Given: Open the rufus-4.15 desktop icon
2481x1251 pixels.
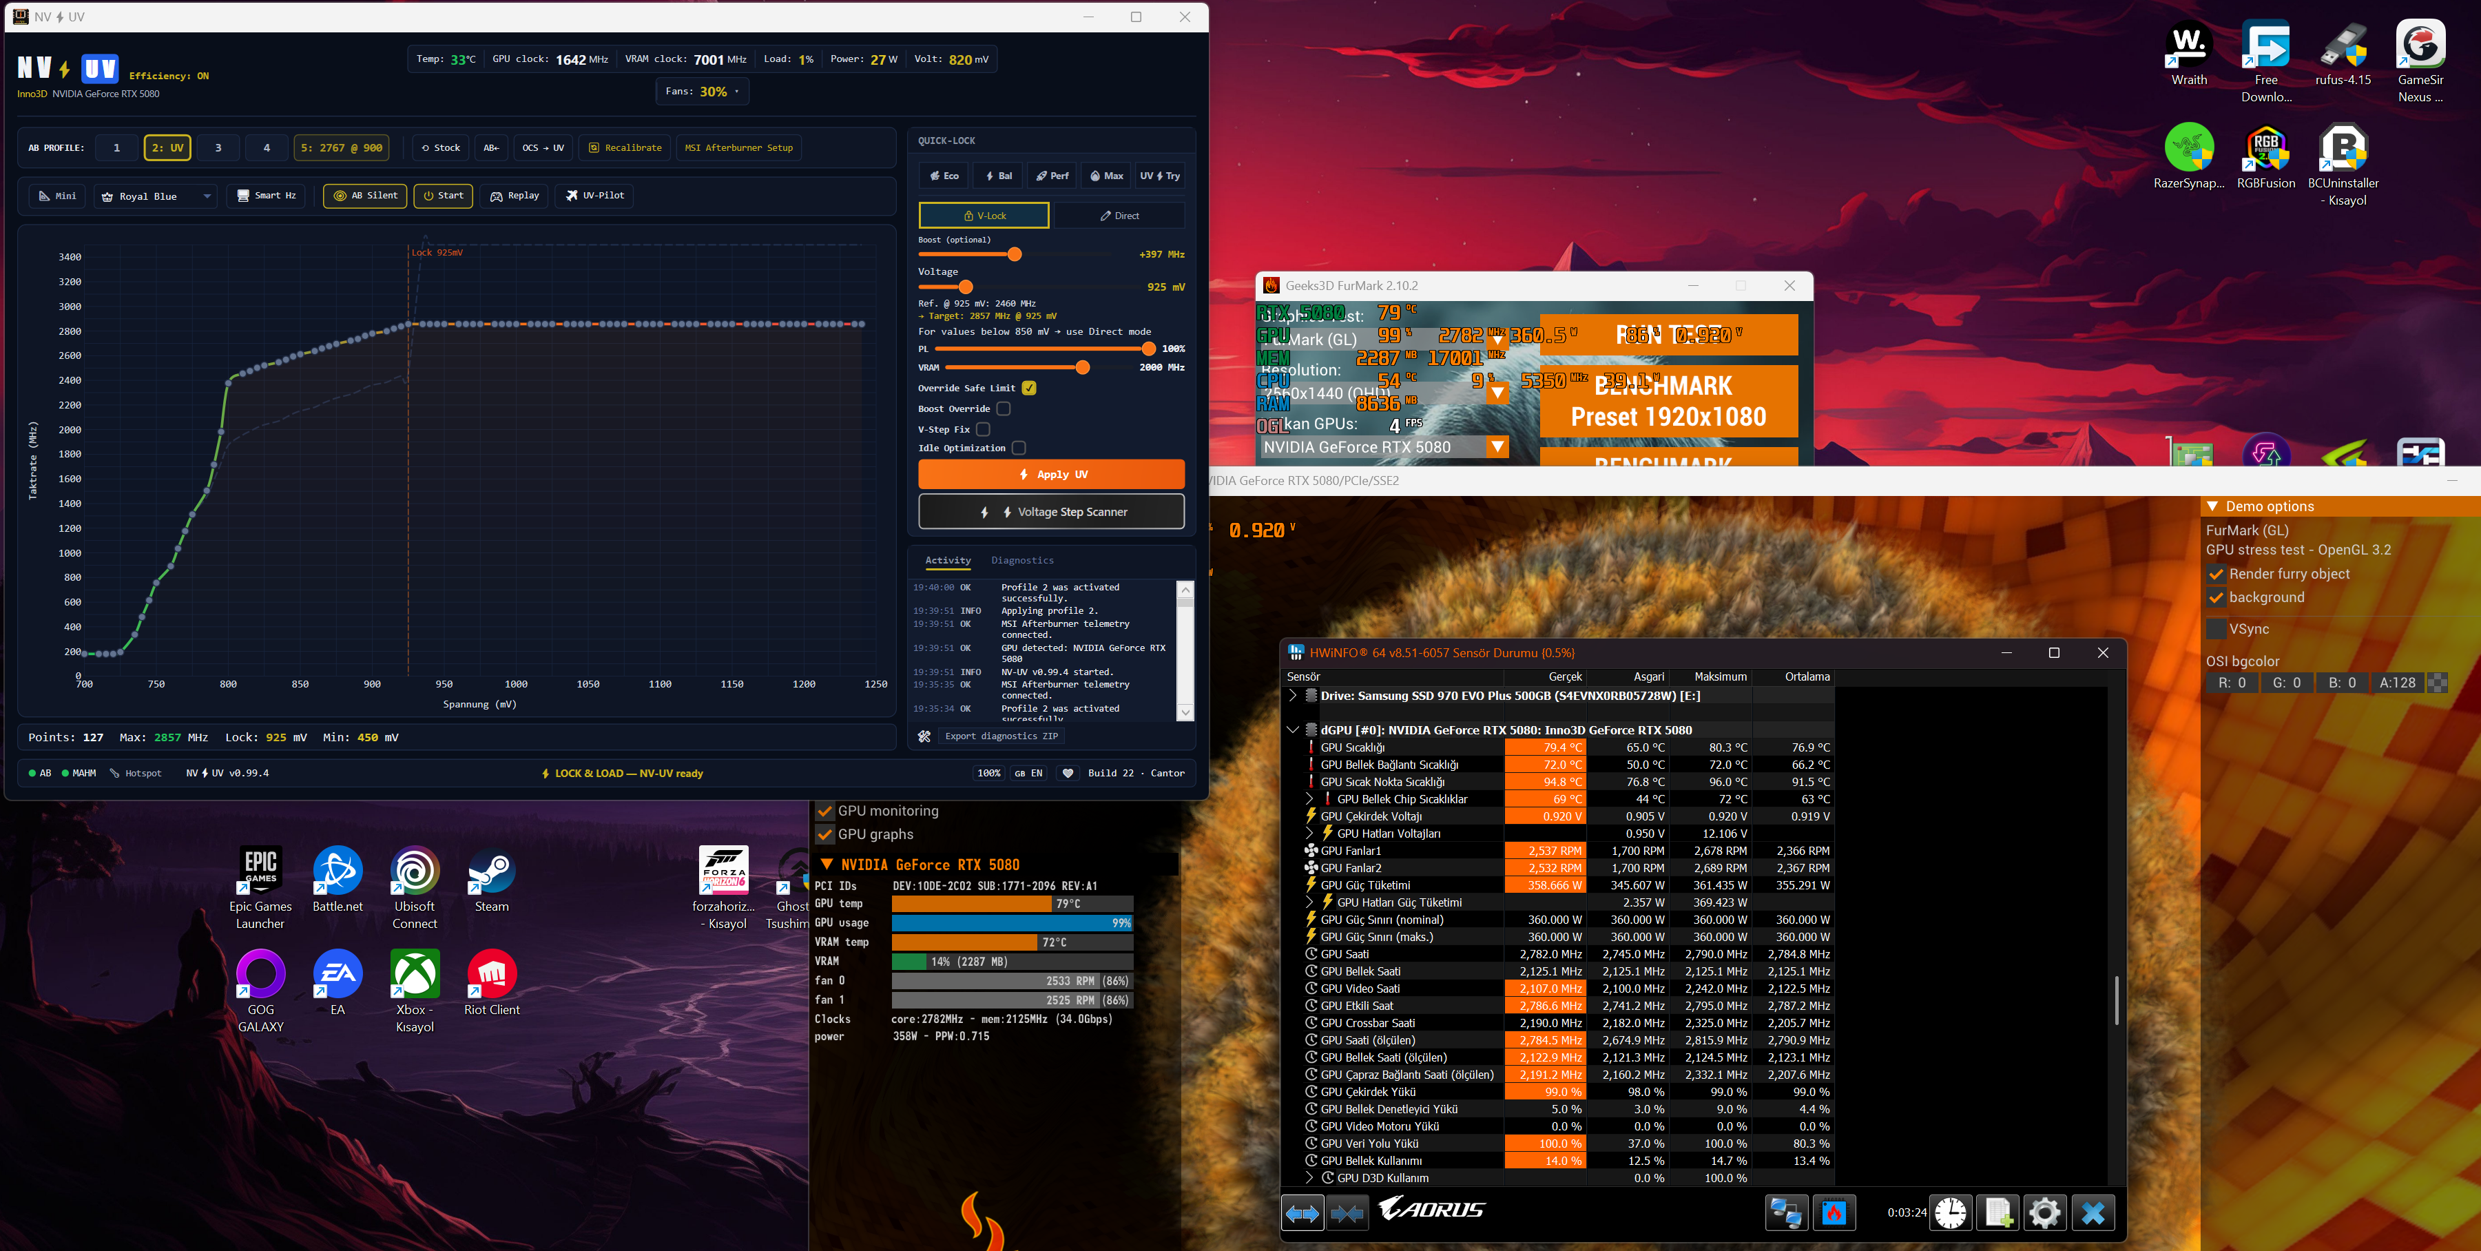Looking at the screenshot, I should point(2343,53).
